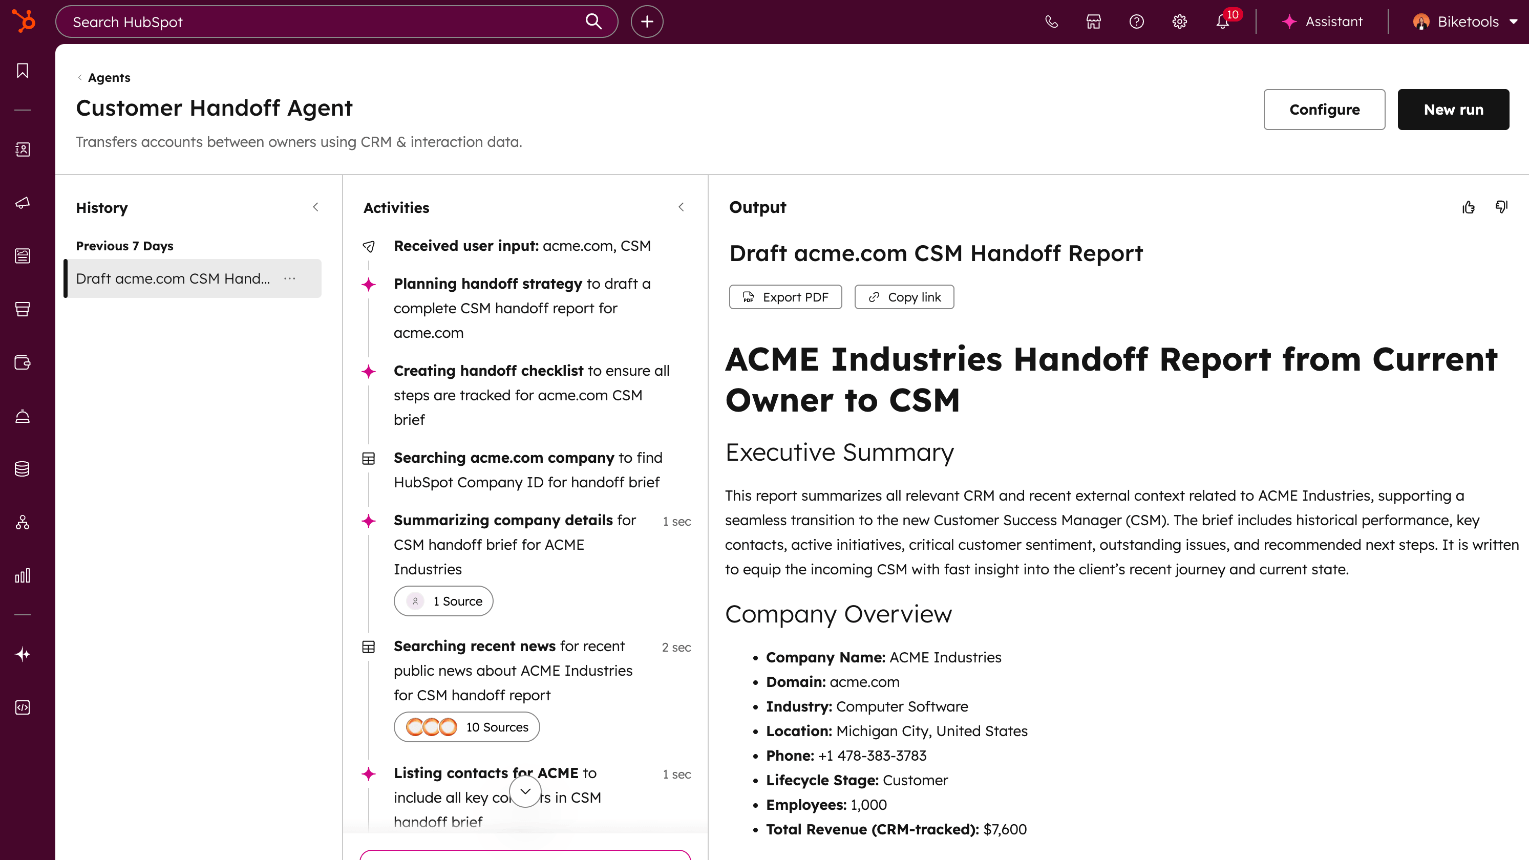Screen dimensions: 1529x860
Task: Click Planning handoff strategy activity
Action: [522, 308]
